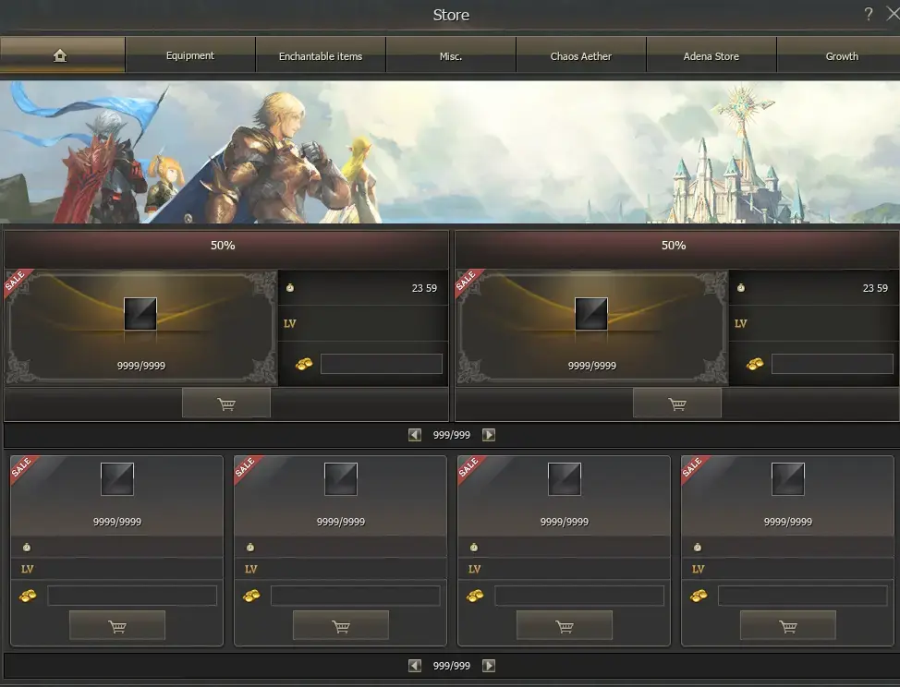Image resolution: width=900 pixels, height=687 pixels.
Task: Select item icon in right featured offer
Action: click(591, 314)
